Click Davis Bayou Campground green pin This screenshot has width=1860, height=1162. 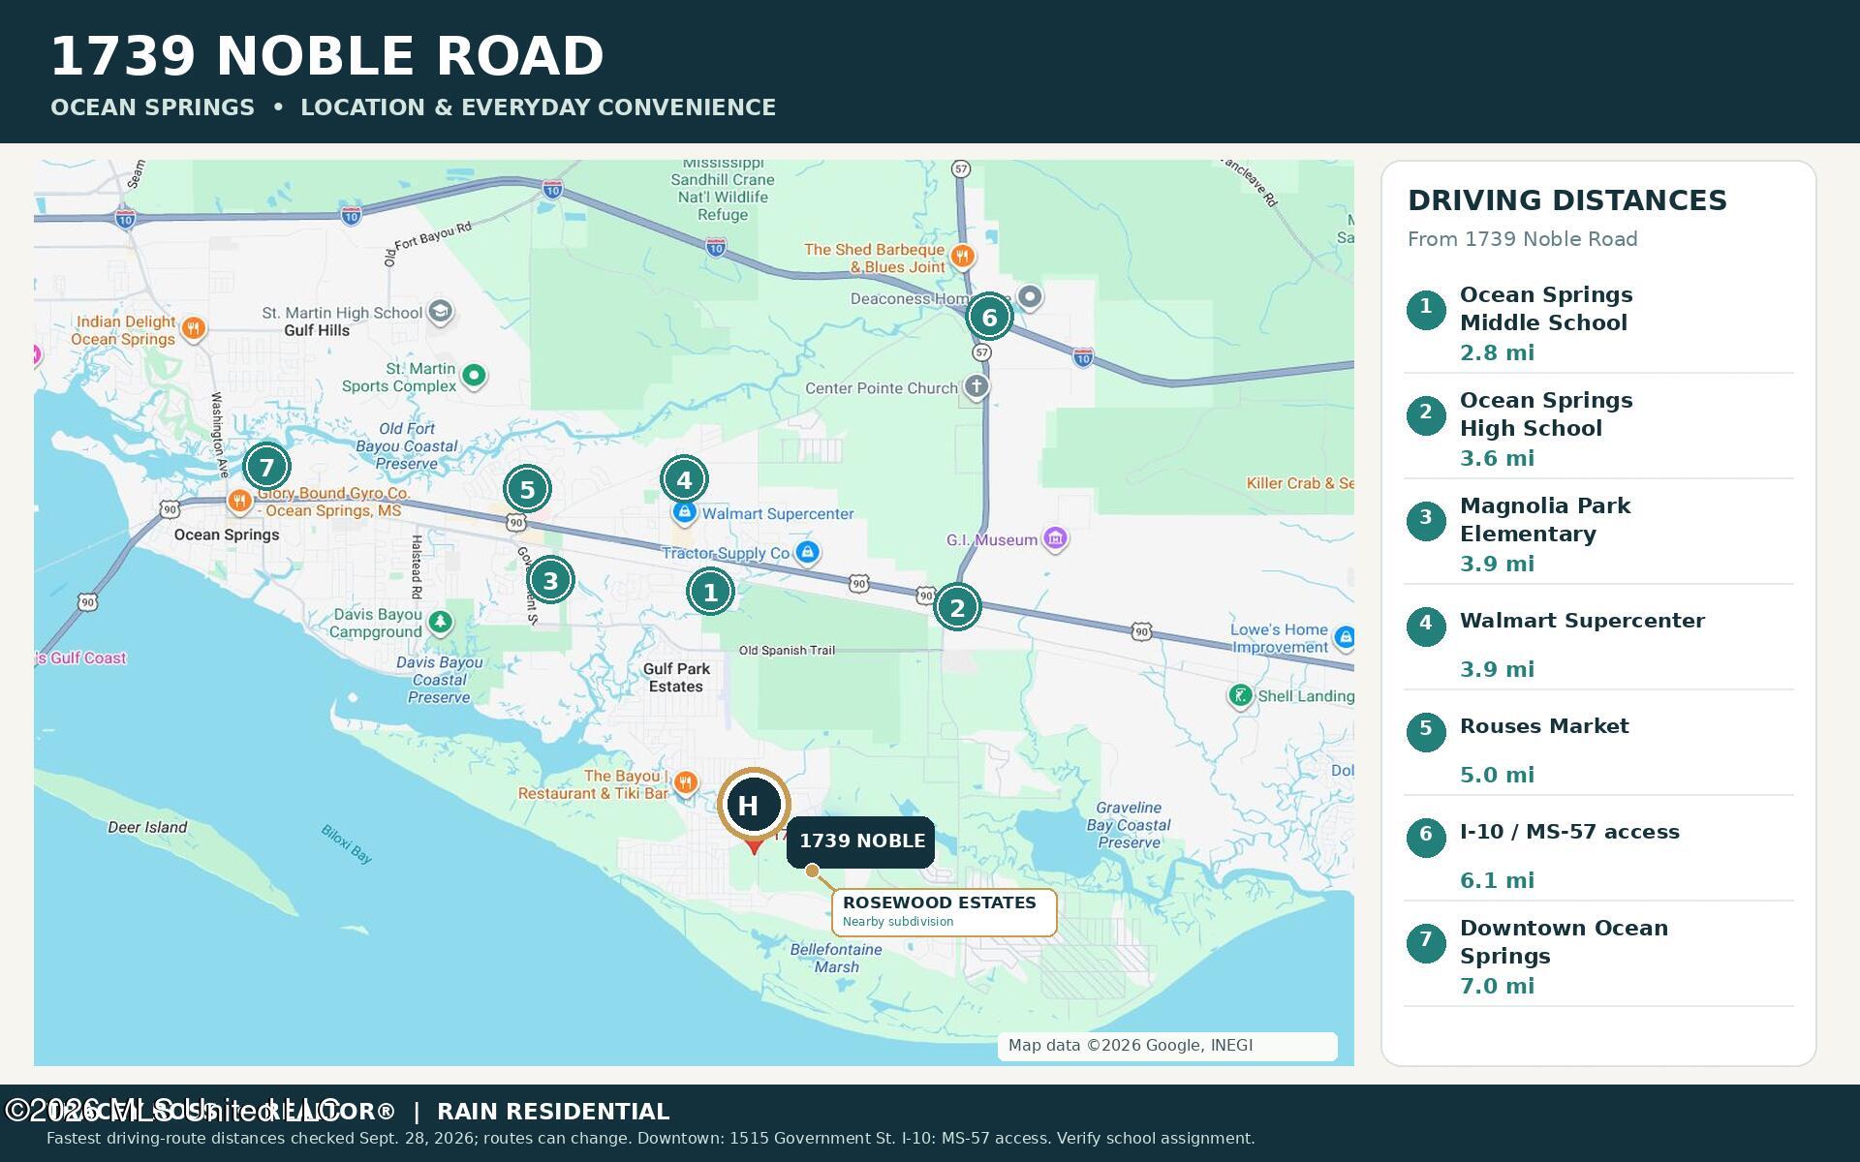441,621
